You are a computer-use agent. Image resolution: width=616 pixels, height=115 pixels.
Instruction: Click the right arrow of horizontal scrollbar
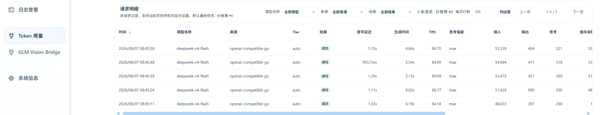tap(588, 113)
